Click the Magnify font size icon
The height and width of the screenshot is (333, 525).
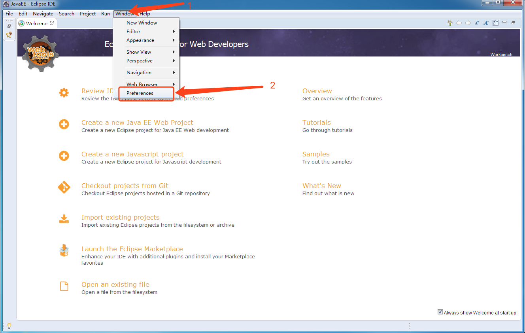tap(486, 23)
